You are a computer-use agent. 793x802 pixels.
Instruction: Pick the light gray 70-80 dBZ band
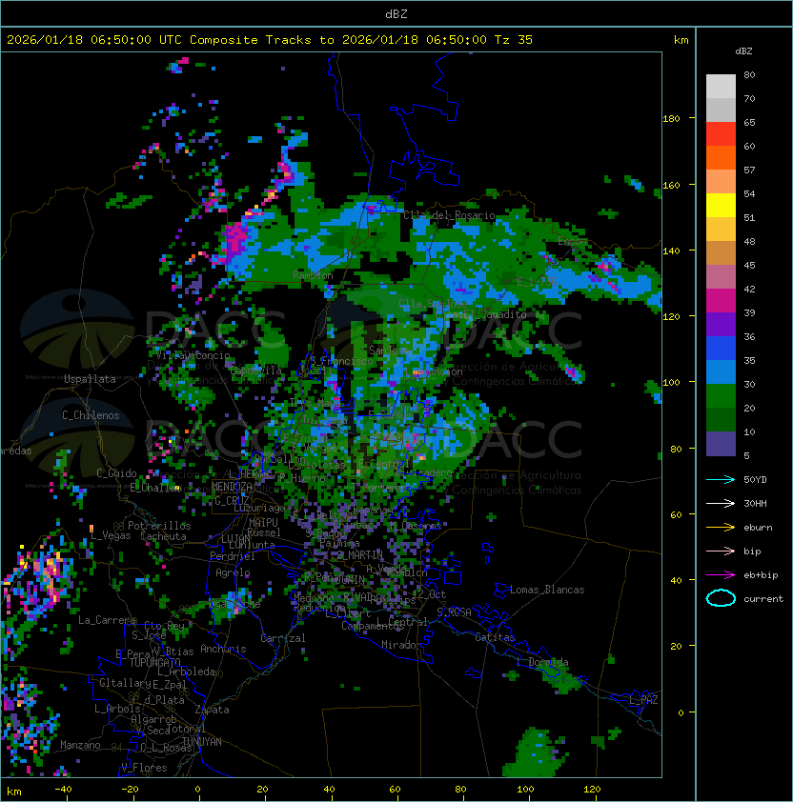point(721,87)
